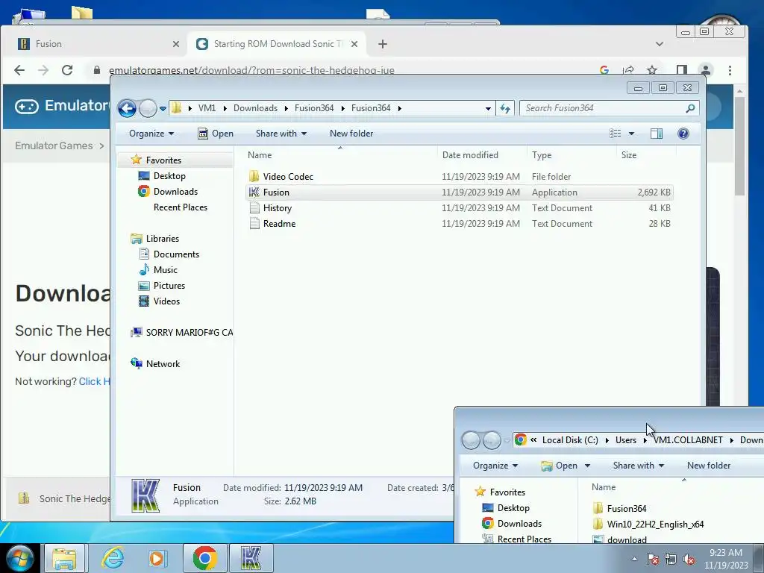
Task: Open the Organize menu in Fusion364 window
Action: [x=151, y=134]
